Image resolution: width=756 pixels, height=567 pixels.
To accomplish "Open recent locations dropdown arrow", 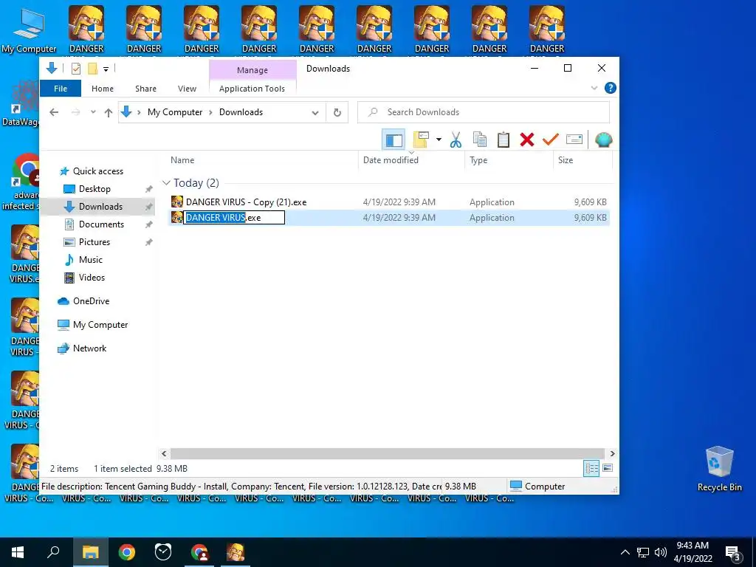I will (x=93, y=112).
